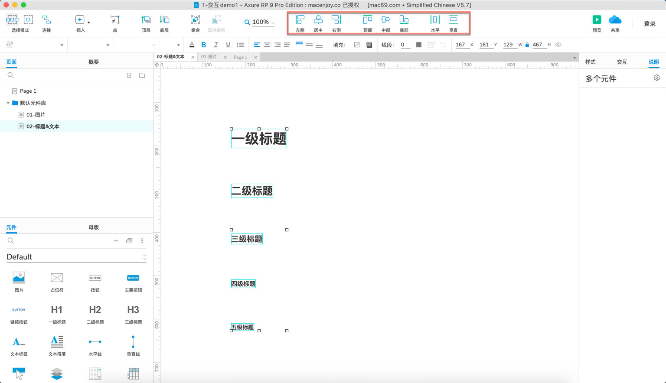
Task: Switch to the 概要 outline tab
Action: 94,62
